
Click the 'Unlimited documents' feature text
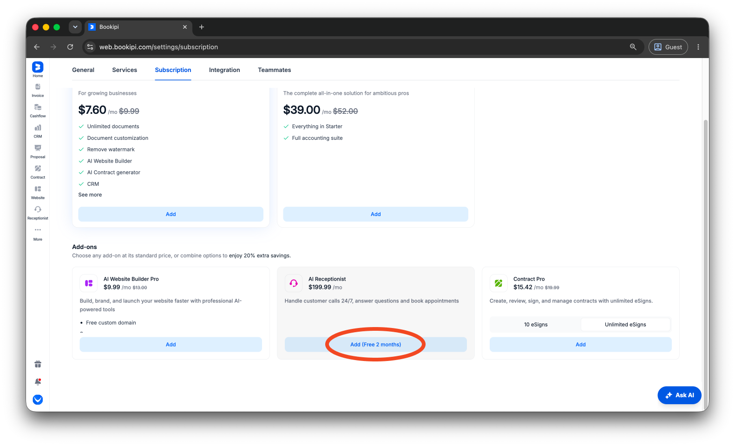[113, 126]
